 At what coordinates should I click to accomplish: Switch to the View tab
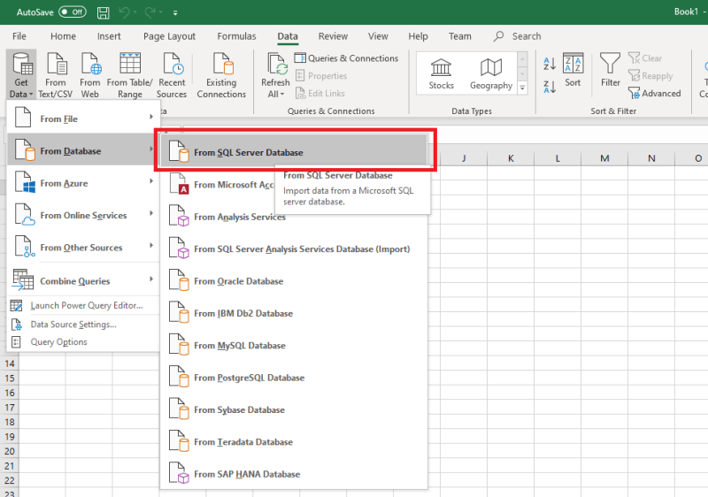click(x=378, y=36)
